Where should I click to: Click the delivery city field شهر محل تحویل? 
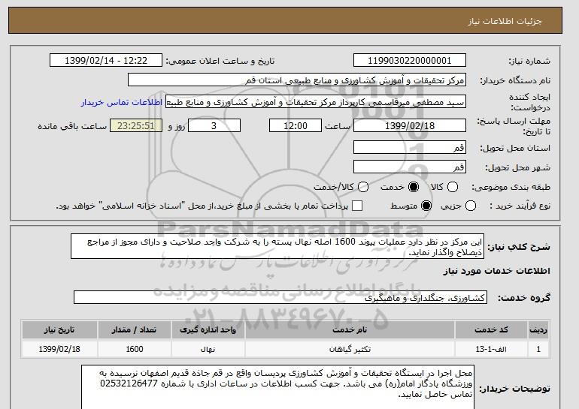(410, 167)
